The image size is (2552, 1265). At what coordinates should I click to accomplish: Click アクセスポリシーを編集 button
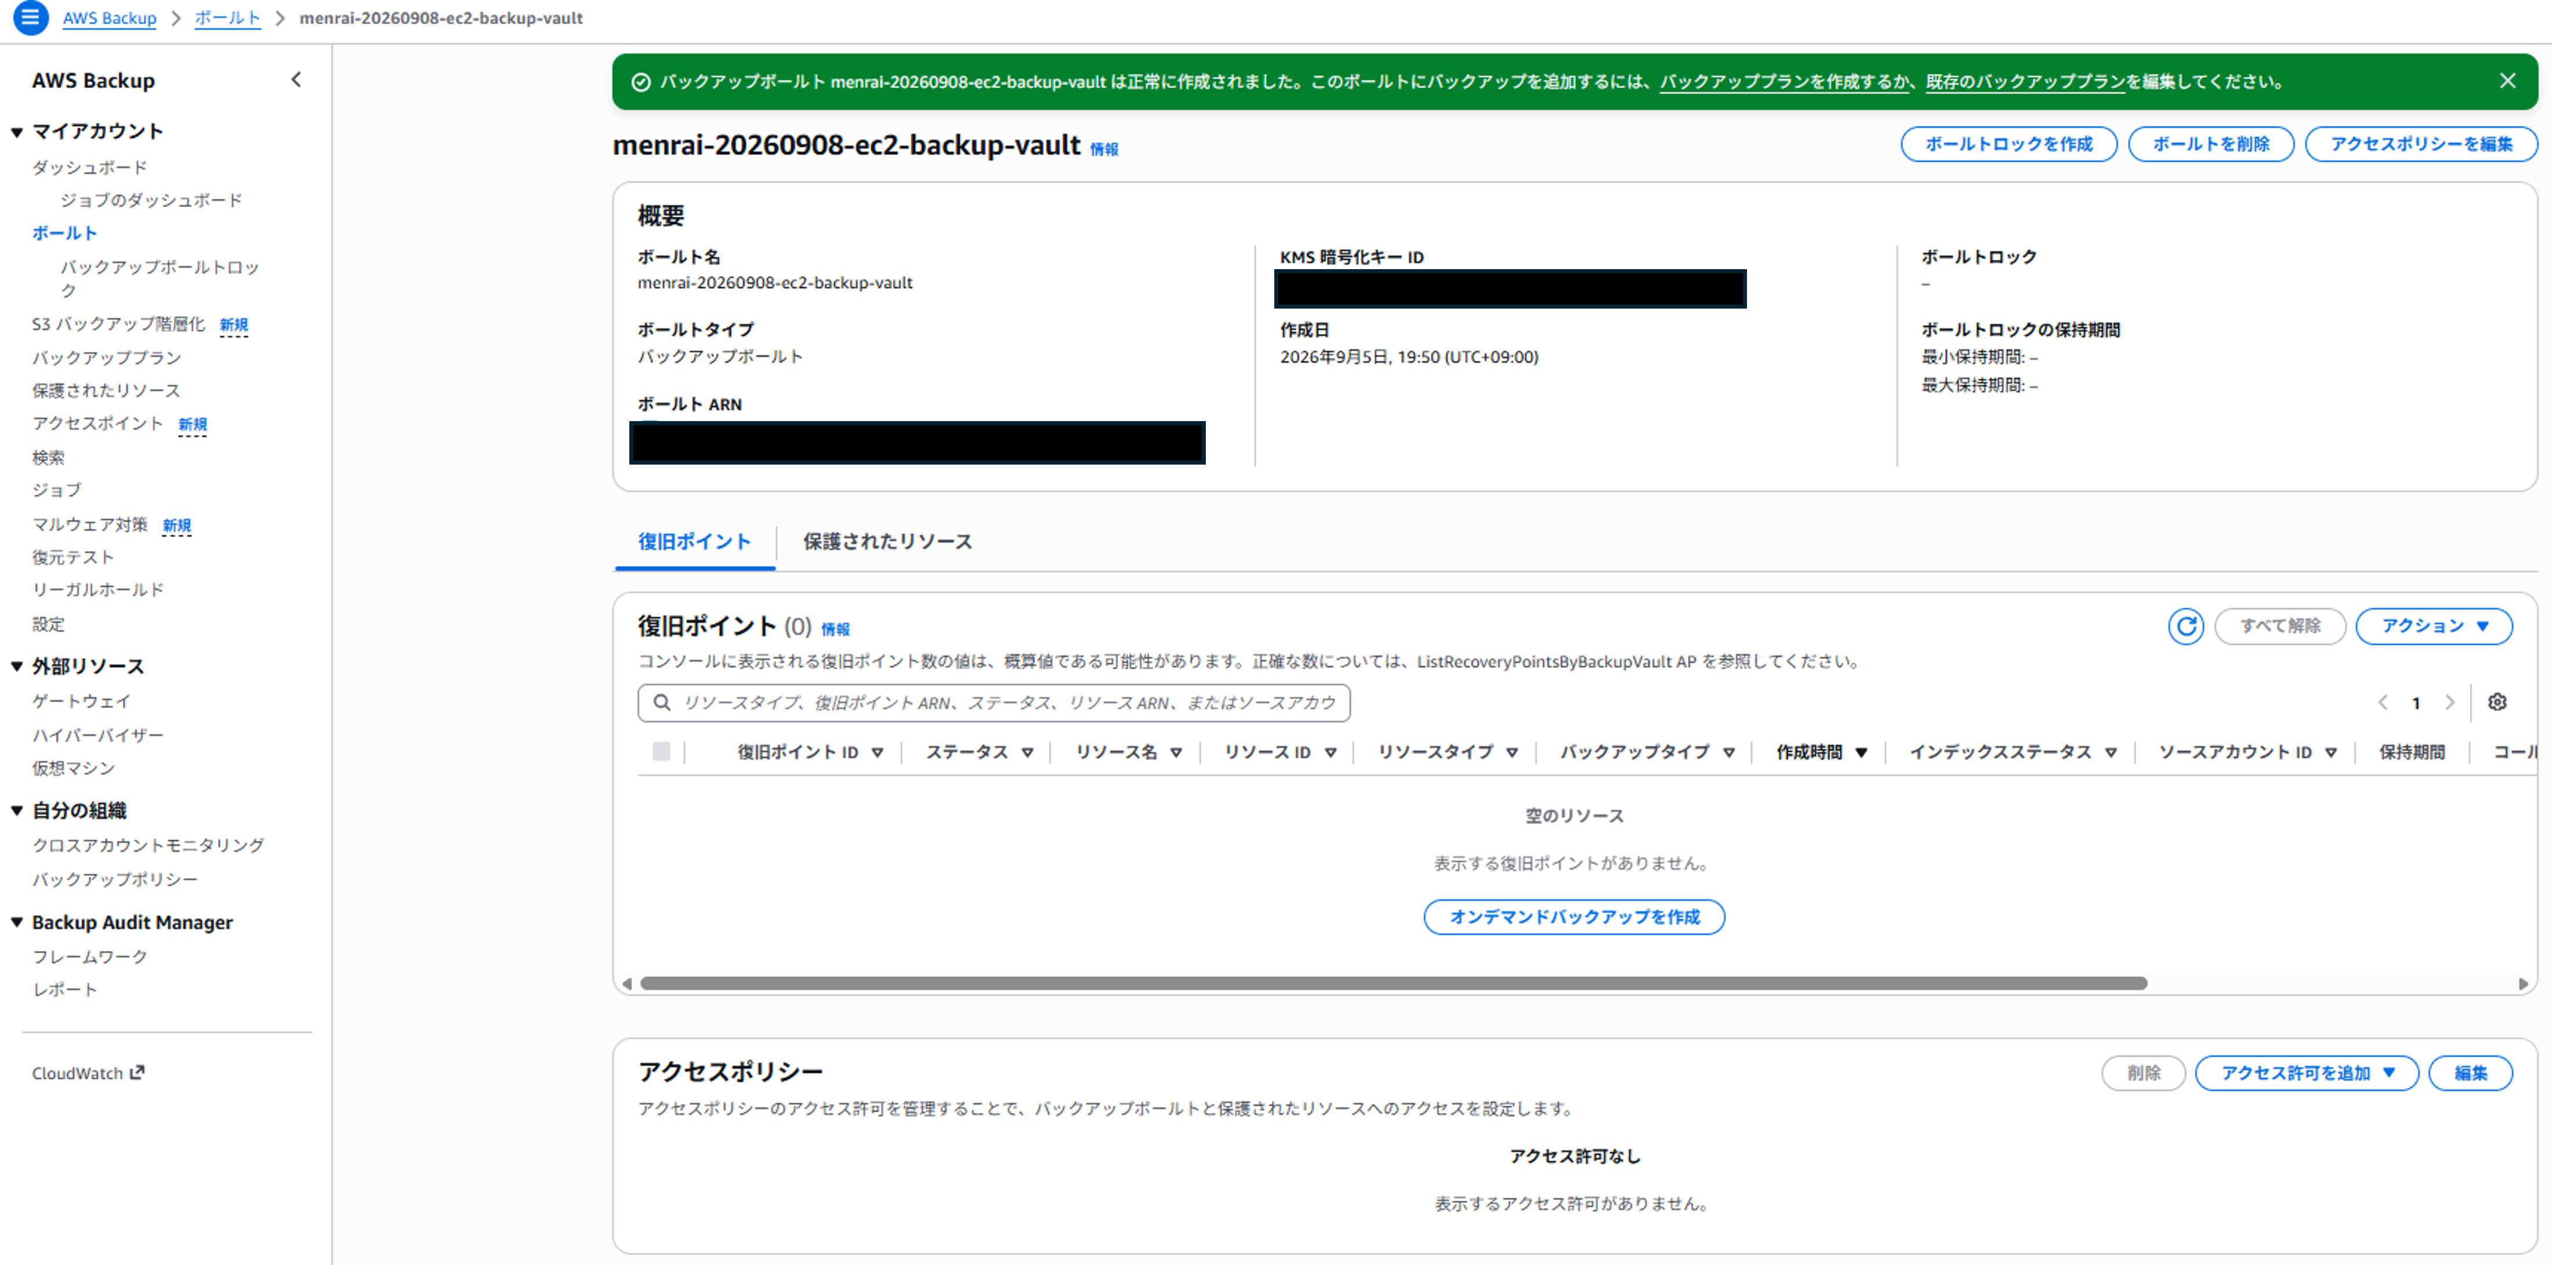[x=2420, y=144]
